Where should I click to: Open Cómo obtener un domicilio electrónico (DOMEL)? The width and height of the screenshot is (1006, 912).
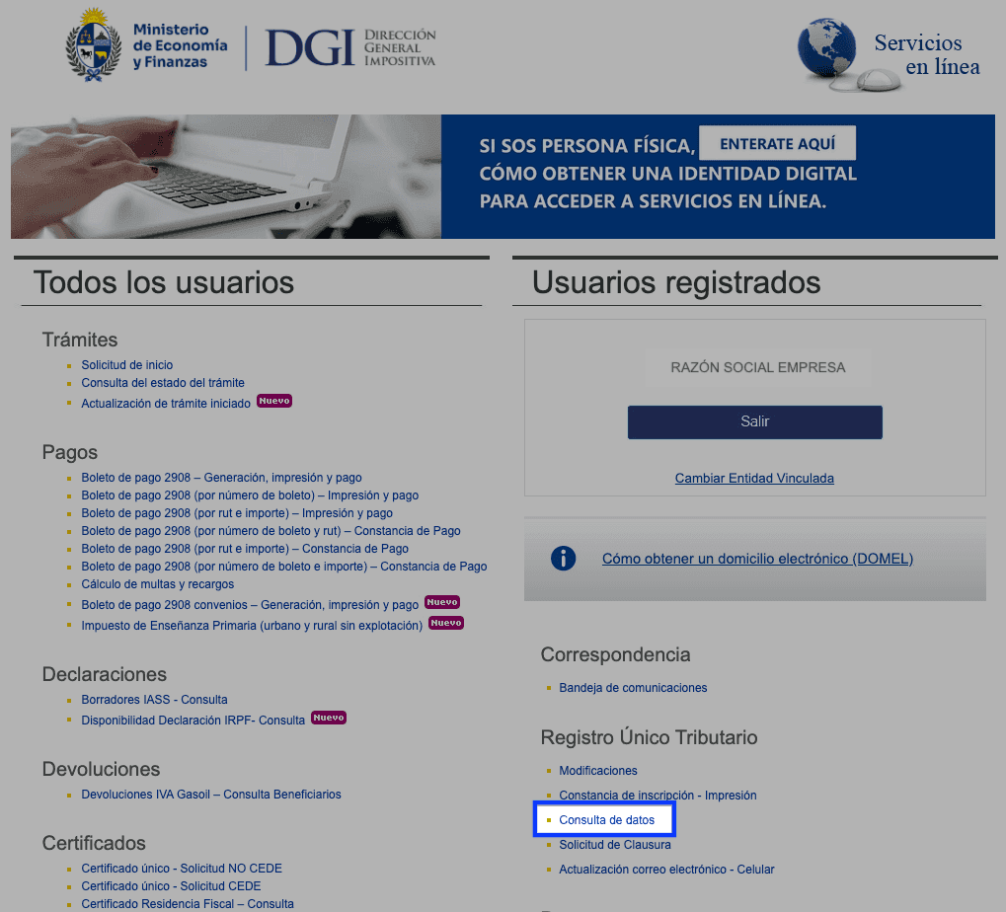pos(757,559)
